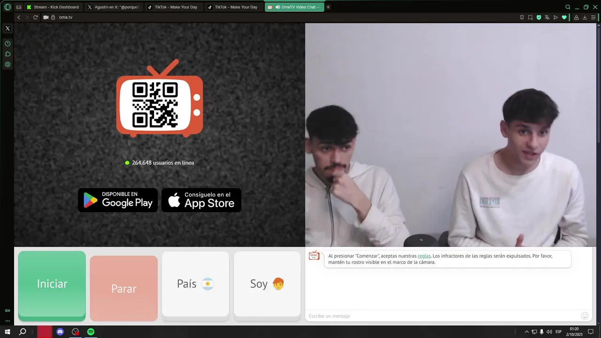Open the GX Control icon in sidebar
This screenshot has width=601, height=338.
[8, 310]
